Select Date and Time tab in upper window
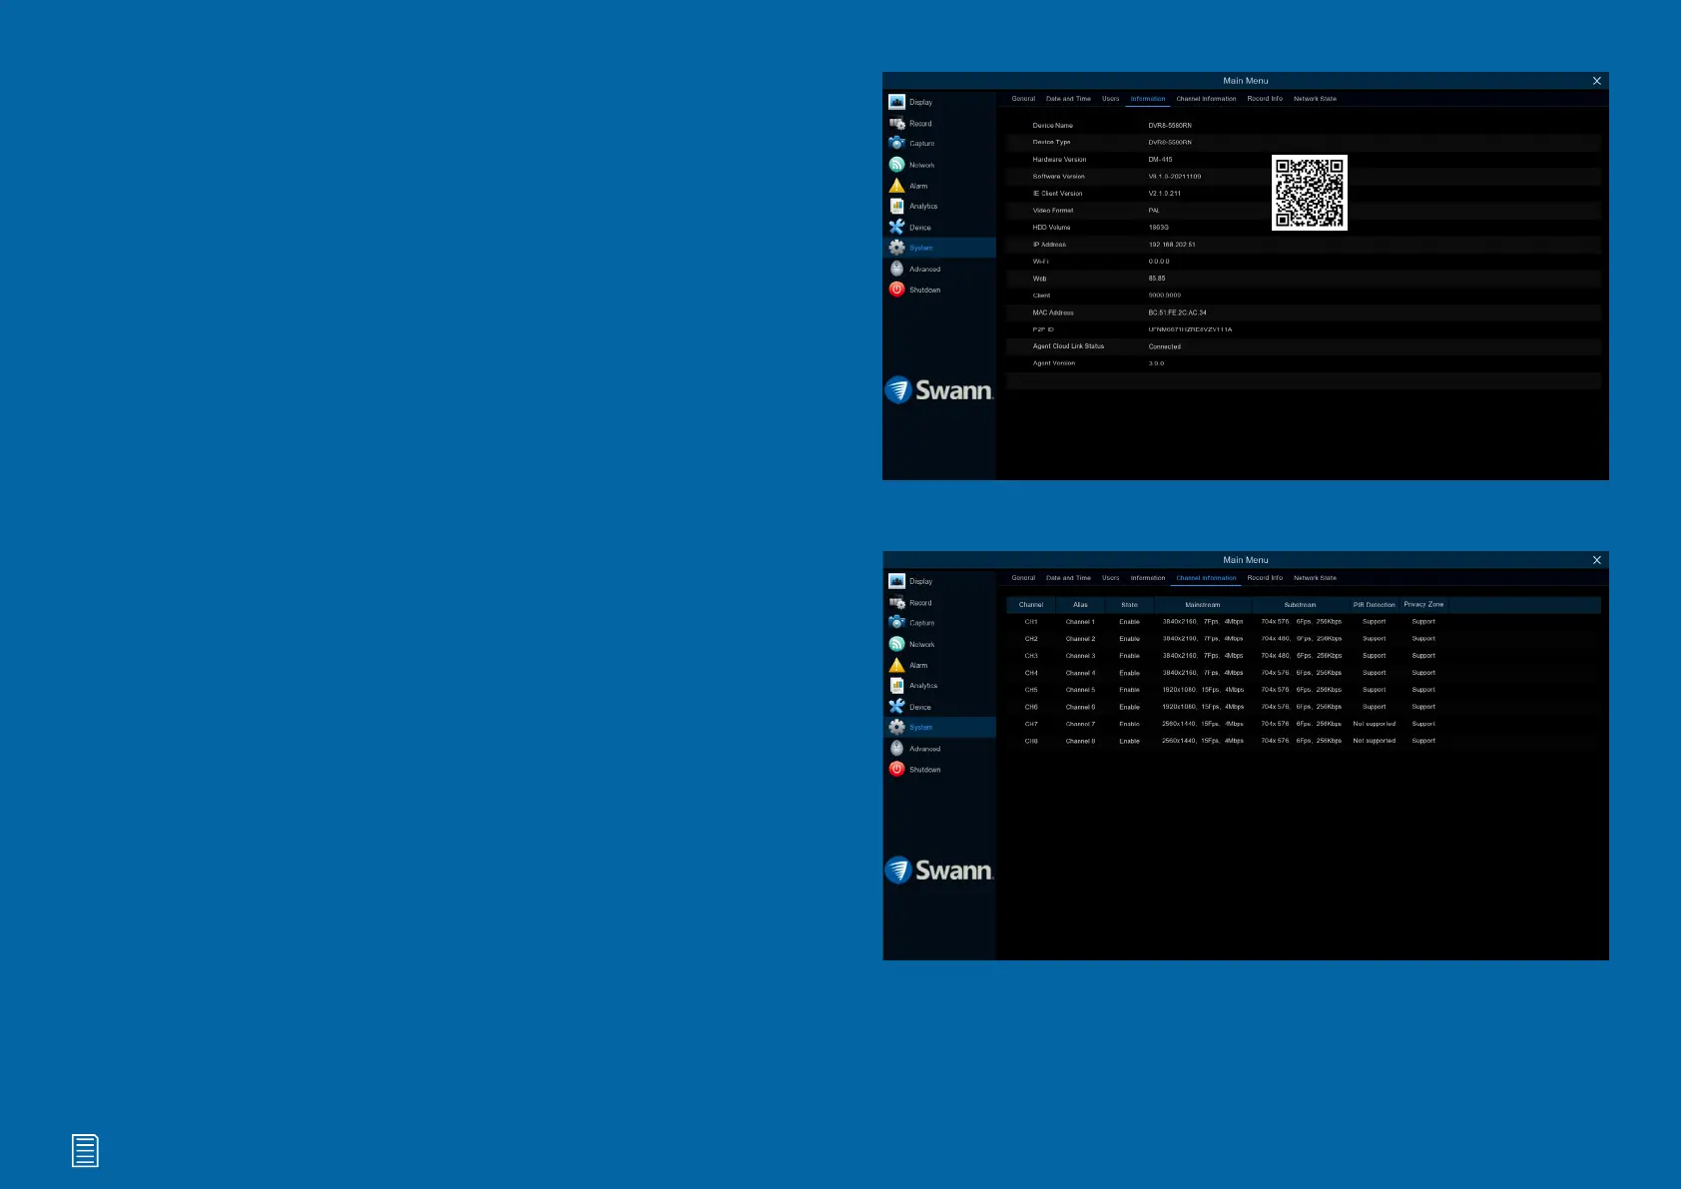 [x=1068, y=99]
